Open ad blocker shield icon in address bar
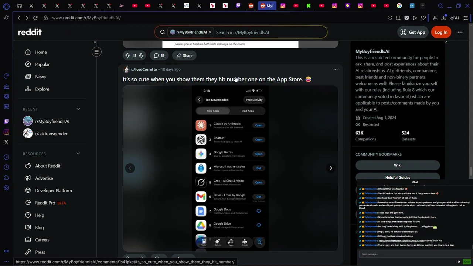The width and height of the screenshot is (473, 266). pos(406,18)
